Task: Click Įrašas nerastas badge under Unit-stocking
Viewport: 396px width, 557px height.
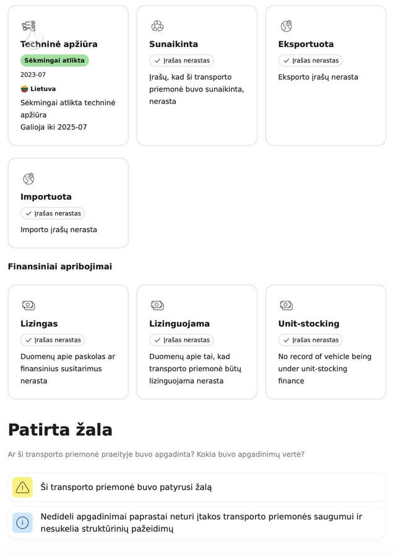Action: (x=311, y=340)
